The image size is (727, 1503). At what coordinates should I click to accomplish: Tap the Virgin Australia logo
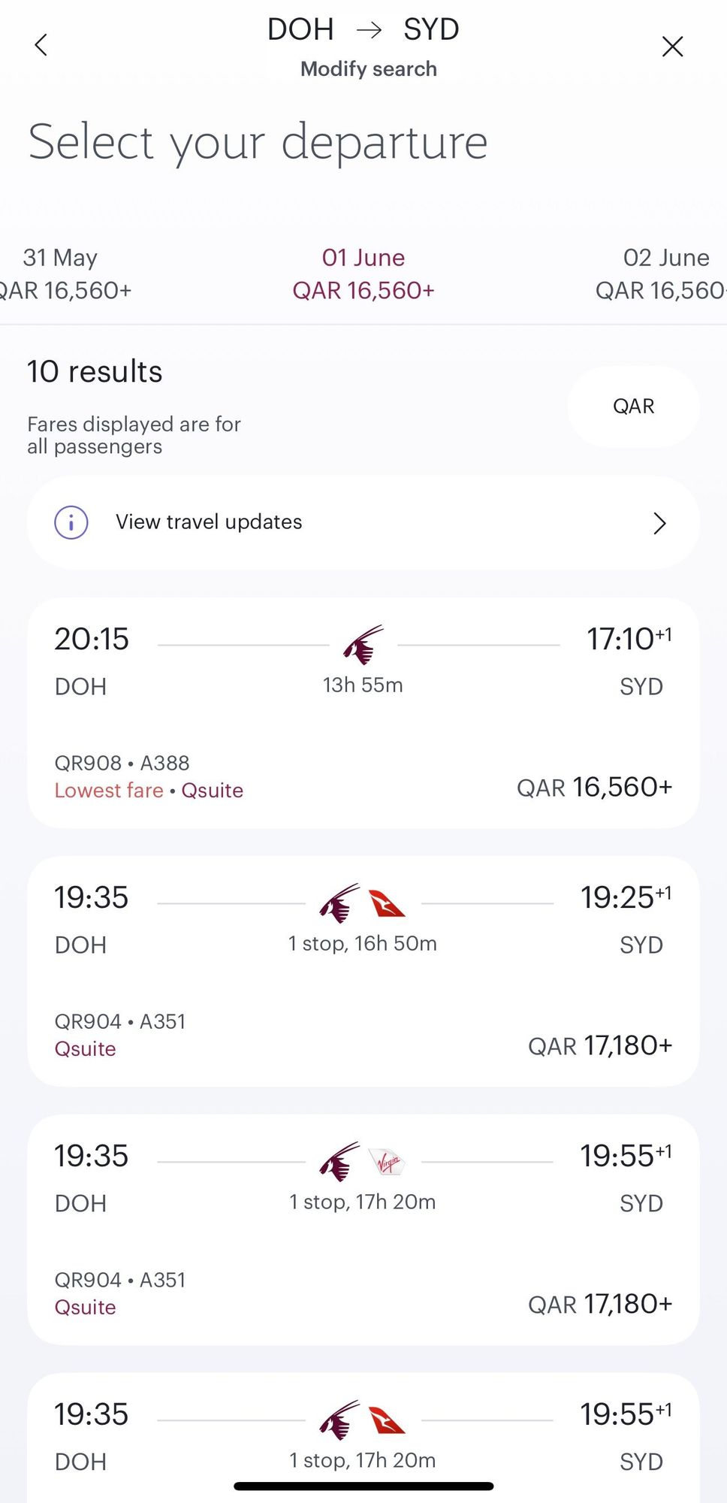tap(388, 1162)
